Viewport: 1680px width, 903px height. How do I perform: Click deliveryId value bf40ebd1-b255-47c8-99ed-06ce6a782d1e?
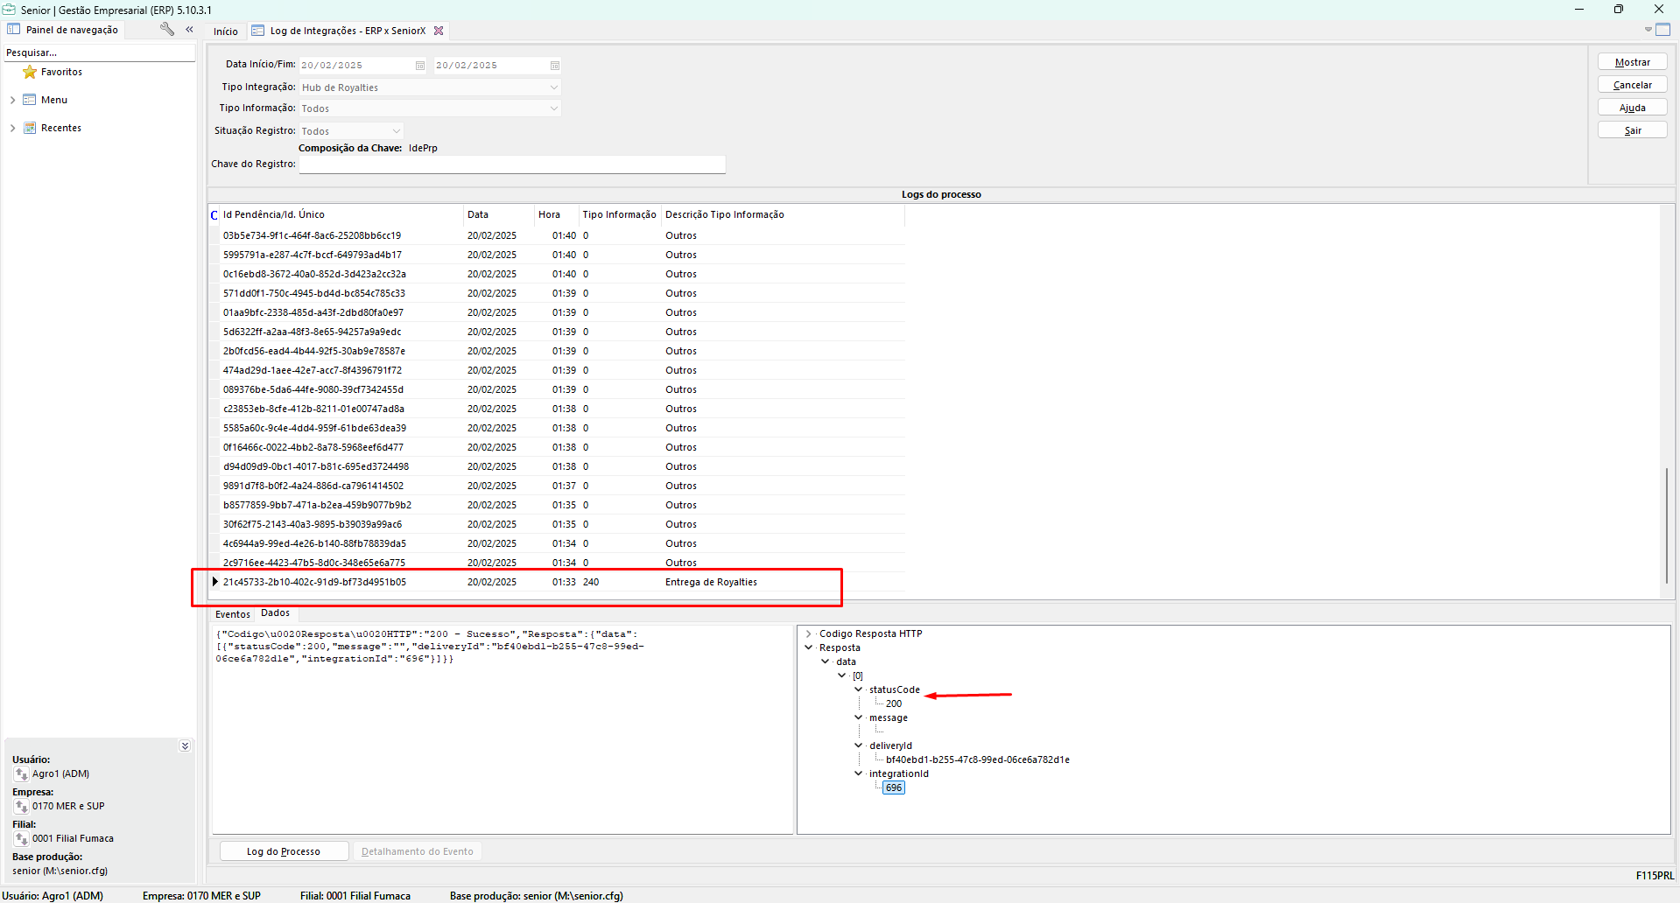pyautogui.click(x=978, y=760)
